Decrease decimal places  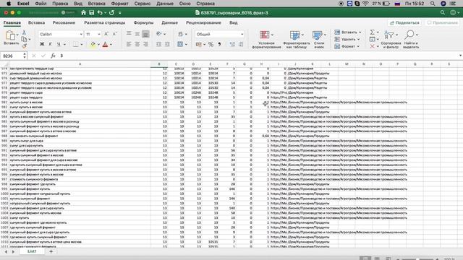pos(241,45)
